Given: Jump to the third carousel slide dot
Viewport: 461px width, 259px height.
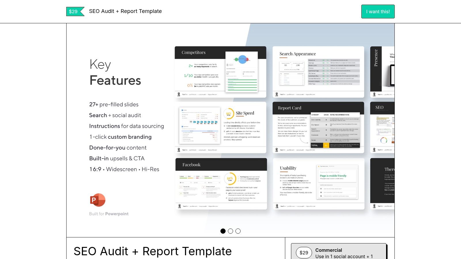Looking at the screenshot, I should tap(238, 231).
